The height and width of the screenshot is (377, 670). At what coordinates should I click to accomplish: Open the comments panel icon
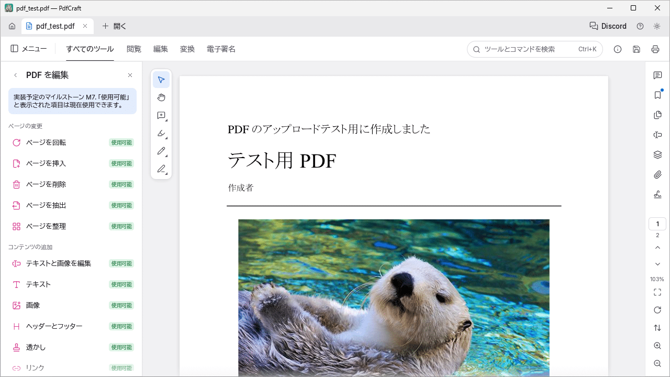657,75
